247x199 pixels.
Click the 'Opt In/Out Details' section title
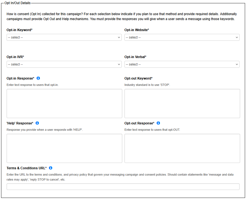pyautogui.click(x=18, y=3)
